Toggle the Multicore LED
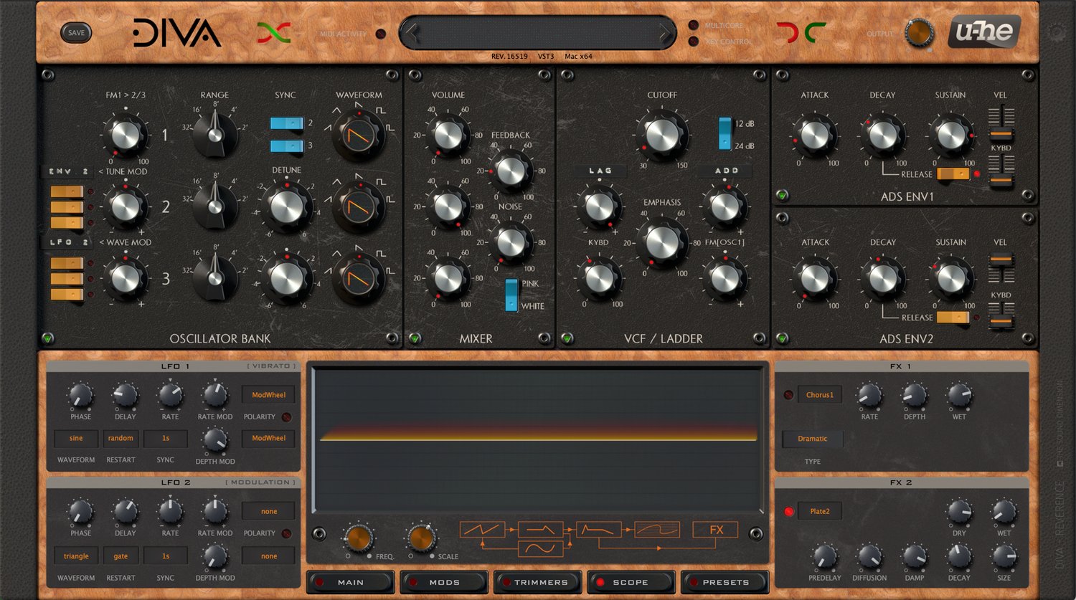1076x600 pixels. tap(694, 25)
